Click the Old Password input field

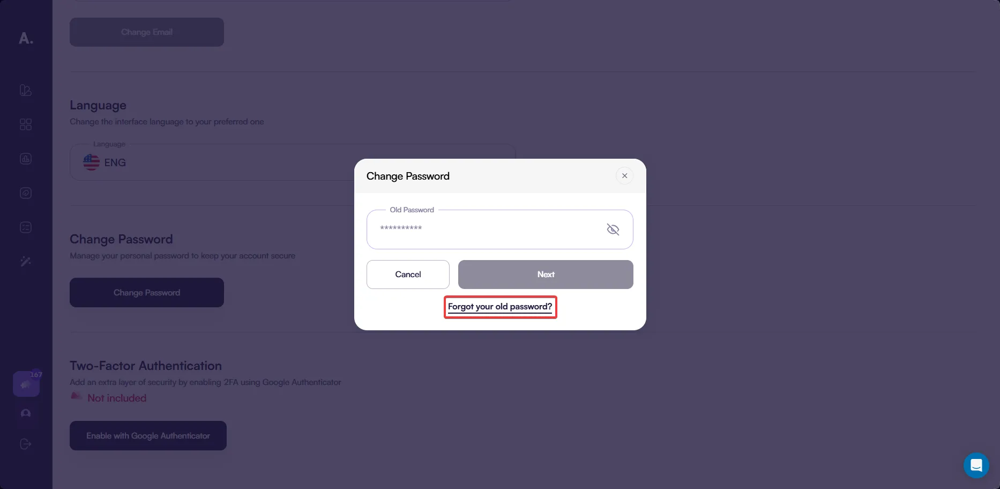click(488, 229)
